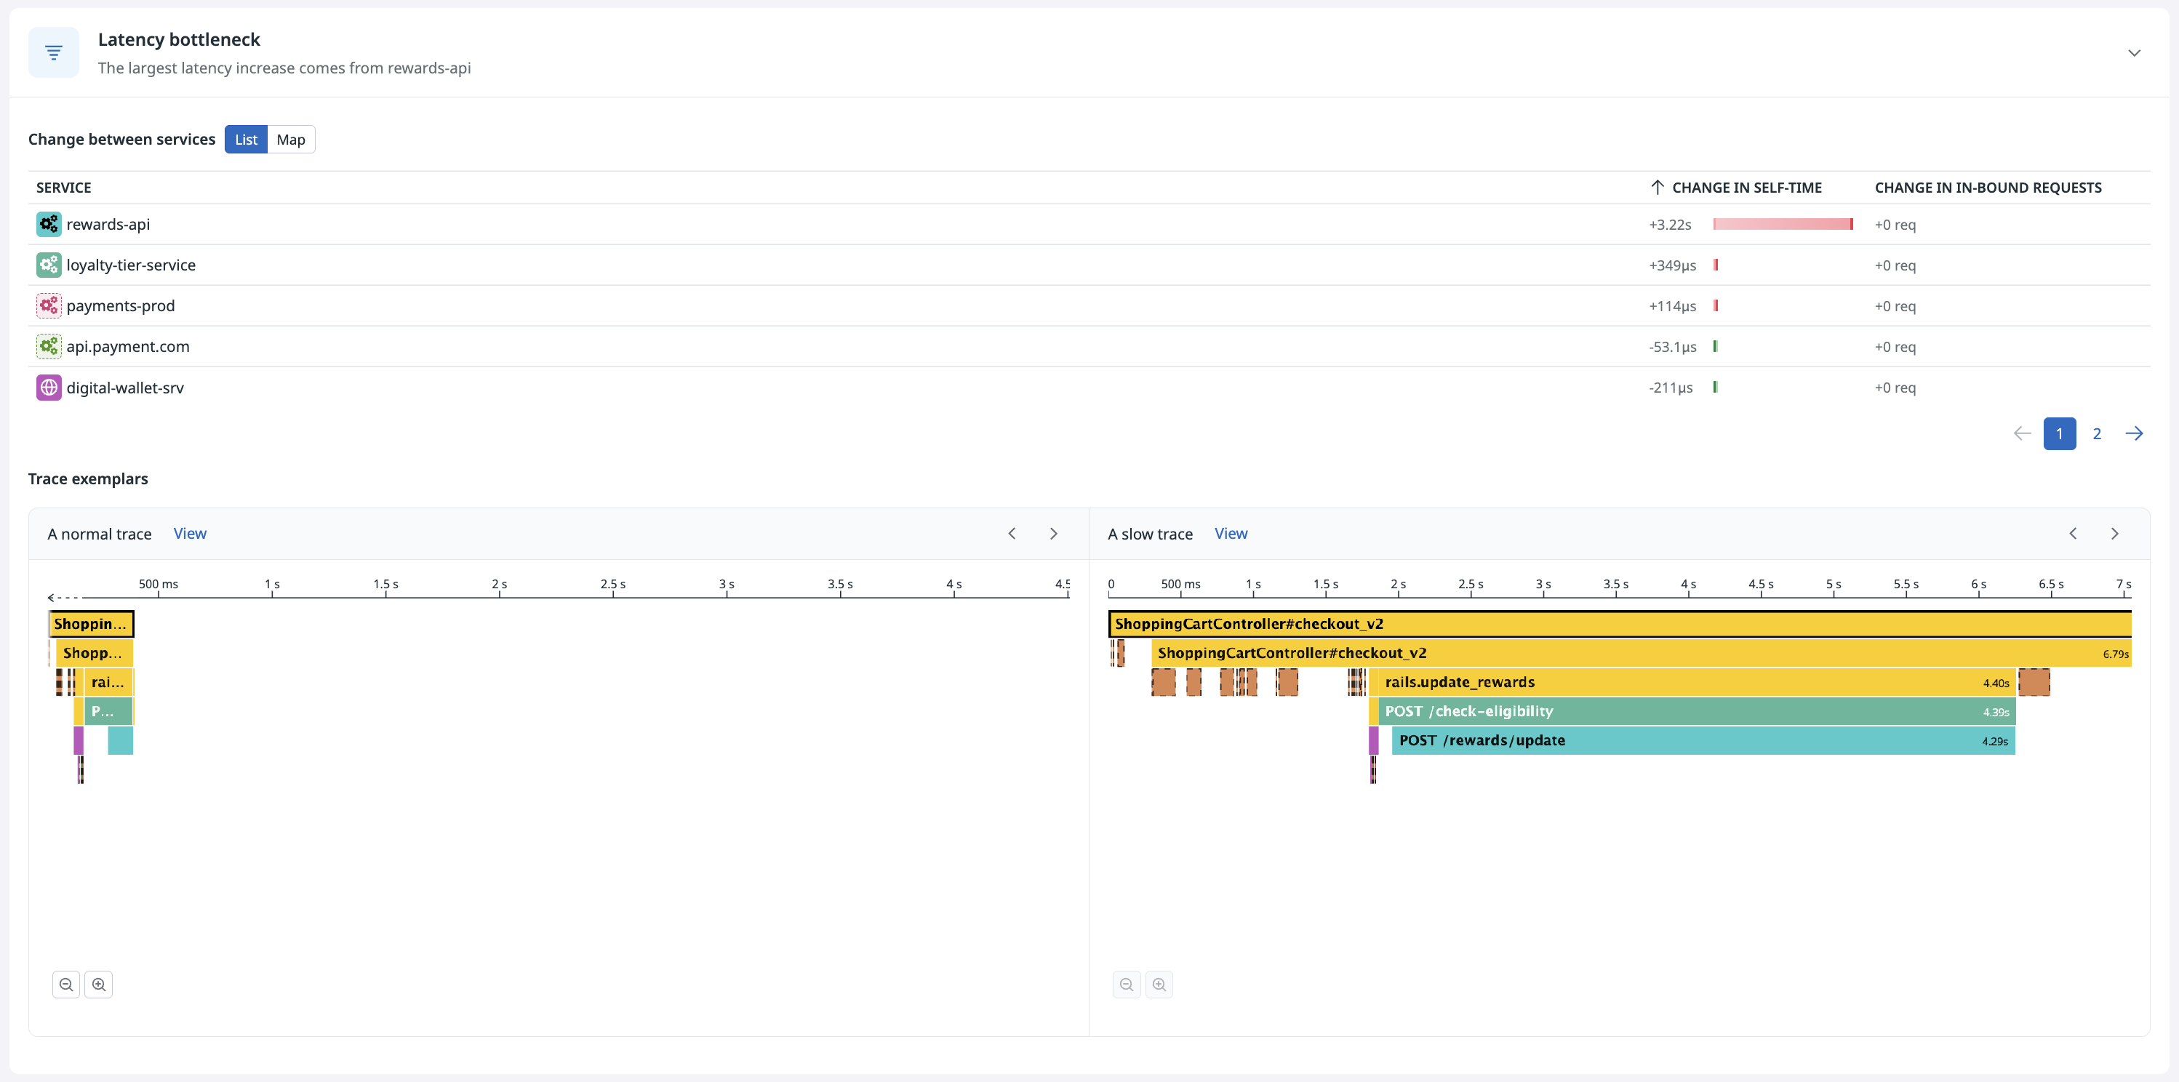Click the Latency bottleneck filter icon
The width and height of the screenshot is (2179, 1082).
tap(53, 52)
